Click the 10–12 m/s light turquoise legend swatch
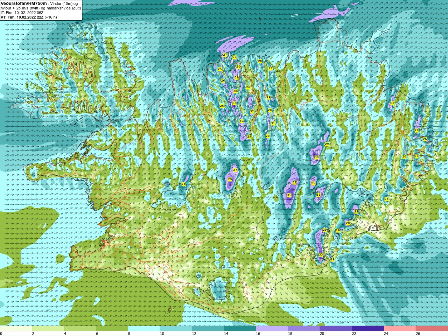The width and height of the screenshot is (448, 336). pos(176,329)
